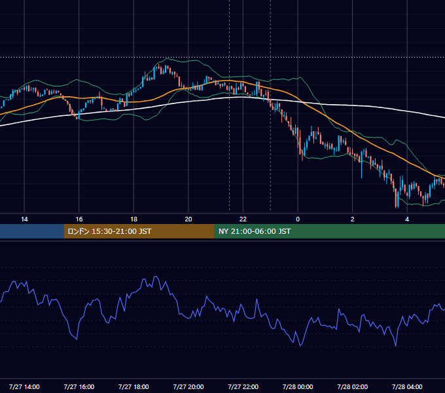This screenshot has height=393, width=445.
Task: Click the hour label 20 on price chart axis
Action: tap(188, 219)
